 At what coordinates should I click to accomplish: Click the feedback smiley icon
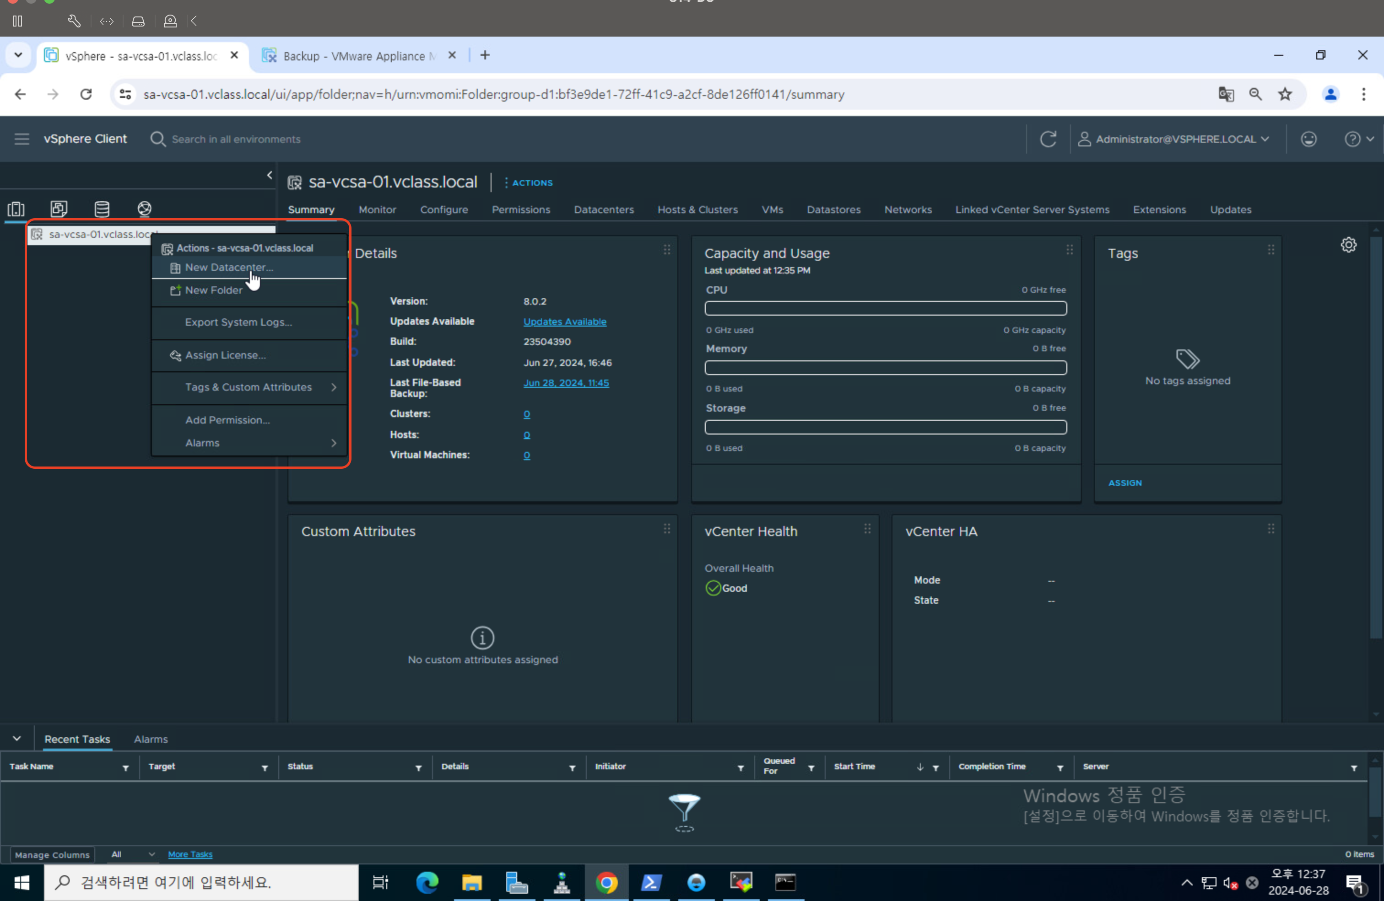[1308, 139]
